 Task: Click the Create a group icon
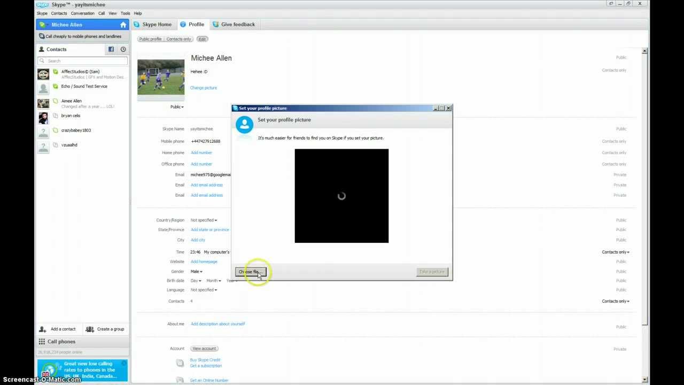coord(90,329)
